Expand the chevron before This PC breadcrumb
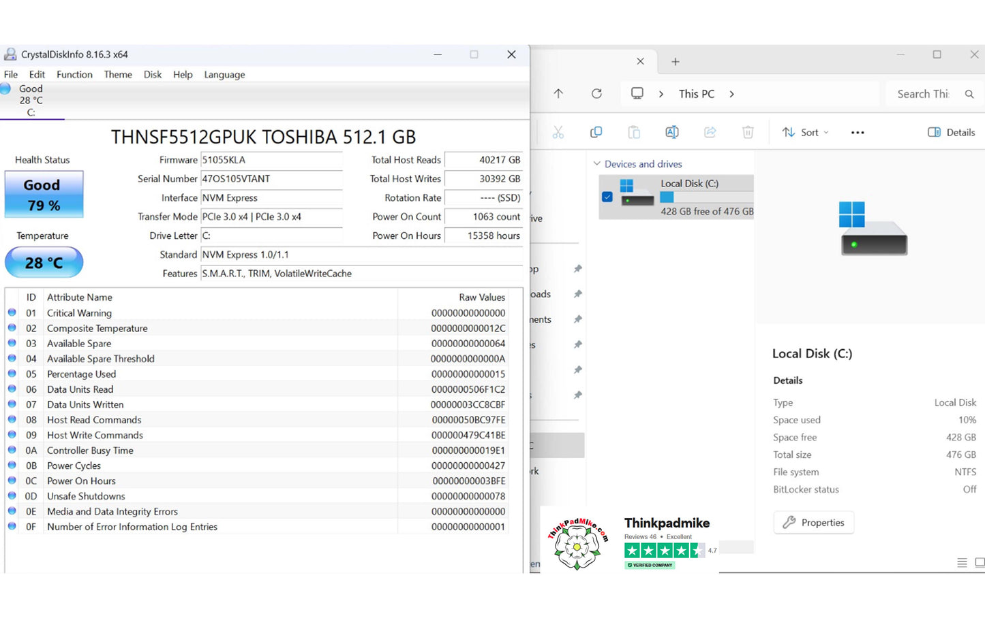 (x=661, y=95)
